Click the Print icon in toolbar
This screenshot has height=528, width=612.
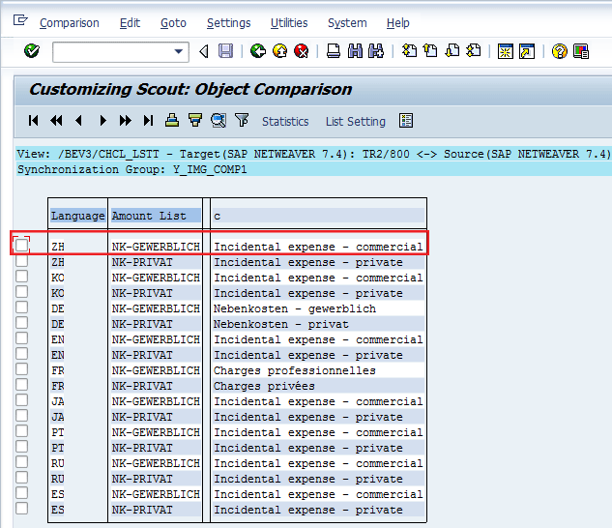tap(333, 51)
